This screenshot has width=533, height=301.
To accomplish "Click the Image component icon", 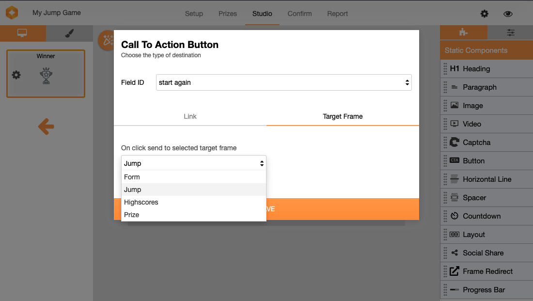I will pyautogui.click(x=455, y=106).
